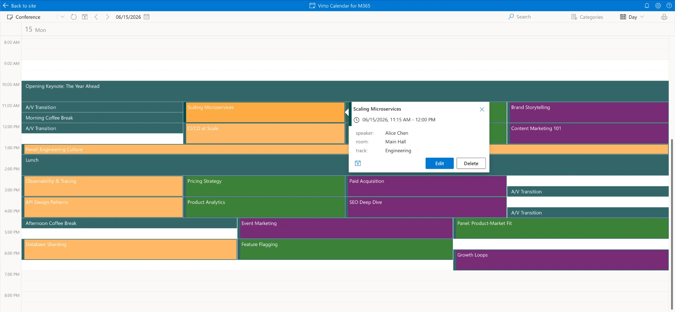675x312 pixels.
Task: Click the add-to-calendar icon in the popup
Action: [358, 163]
